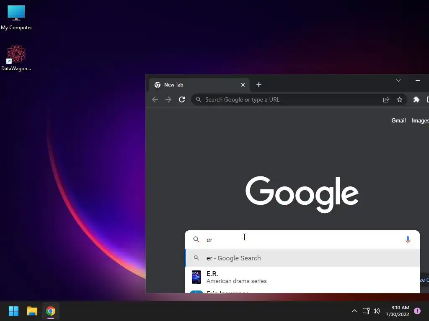The image size is (429, 321).
Task: Open the DataWagon desktop shortcut
Action: coord(16,58)
